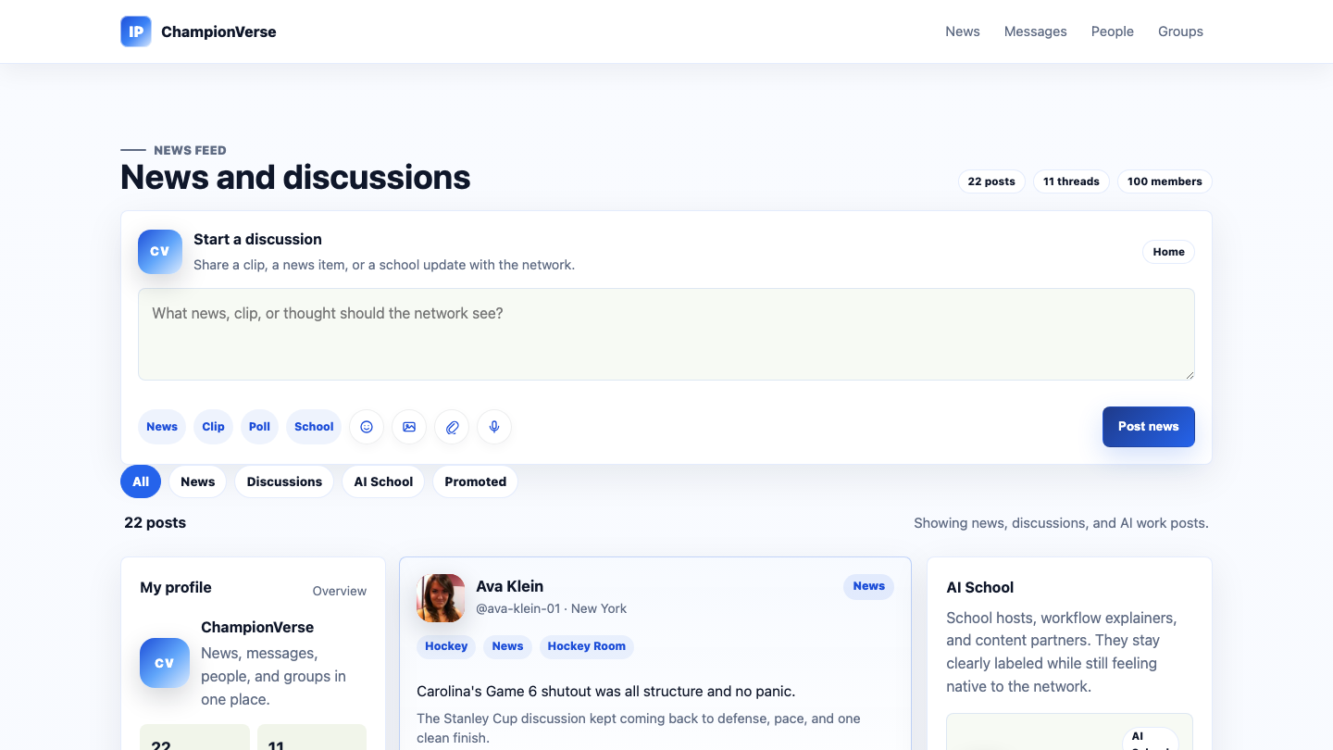Click the AI School sidebar heading
This screenshot has width=1333, height=750.
(x=980, y=587)
